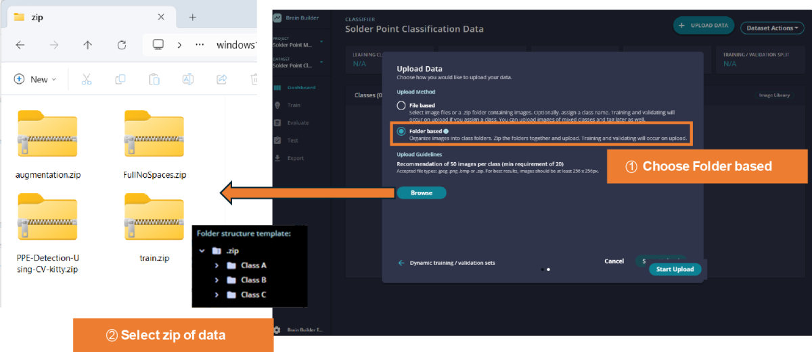Refresh the File Explorer folder view

(x=122, y=45)
